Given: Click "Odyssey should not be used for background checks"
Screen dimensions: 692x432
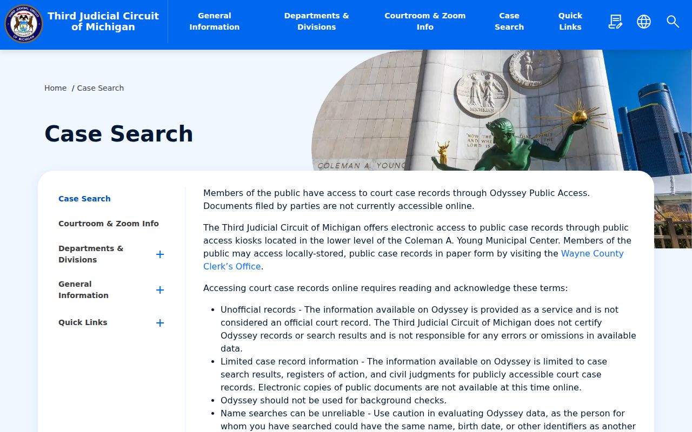Looking at the screenshot, I should pos(334,400).
